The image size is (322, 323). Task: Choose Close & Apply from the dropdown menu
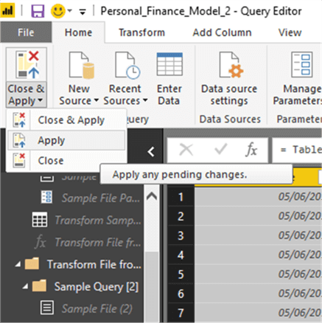66,120
